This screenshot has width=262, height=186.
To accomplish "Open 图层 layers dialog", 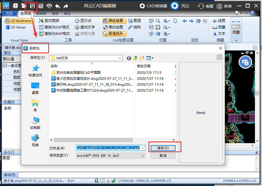I will pos(134,21).
